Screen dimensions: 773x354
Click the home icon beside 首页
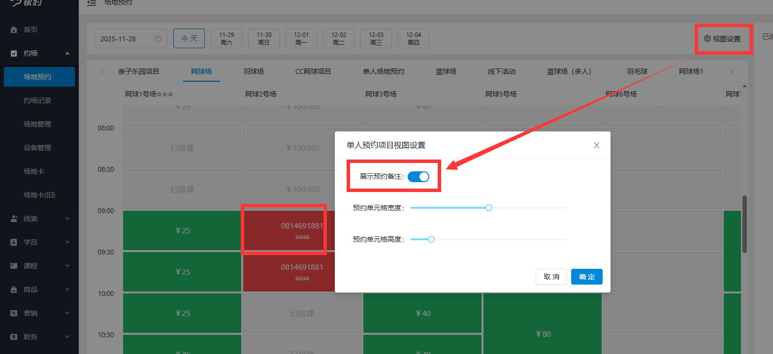14,30
